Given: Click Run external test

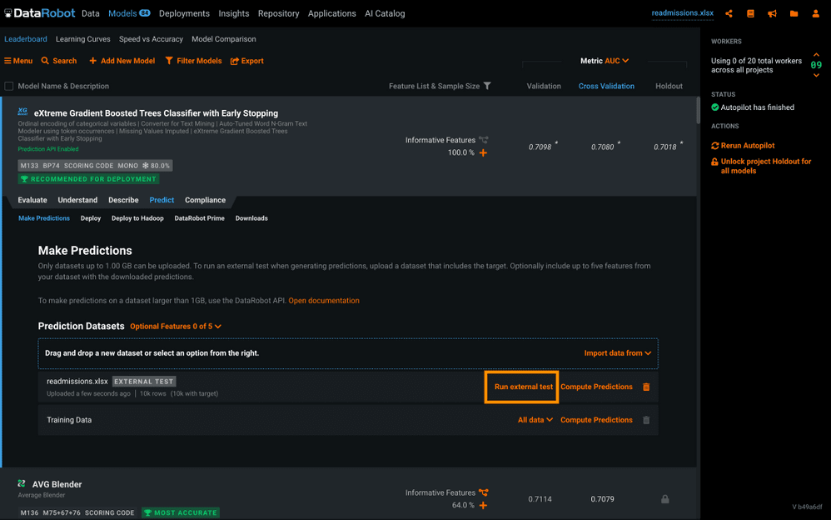Looking at the screenshot, I should 523,387.
